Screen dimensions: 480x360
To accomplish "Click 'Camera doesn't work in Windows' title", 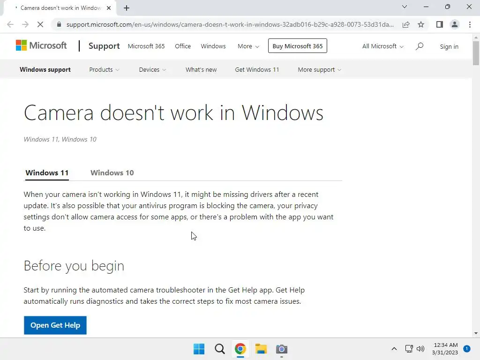I will [173, 112].
